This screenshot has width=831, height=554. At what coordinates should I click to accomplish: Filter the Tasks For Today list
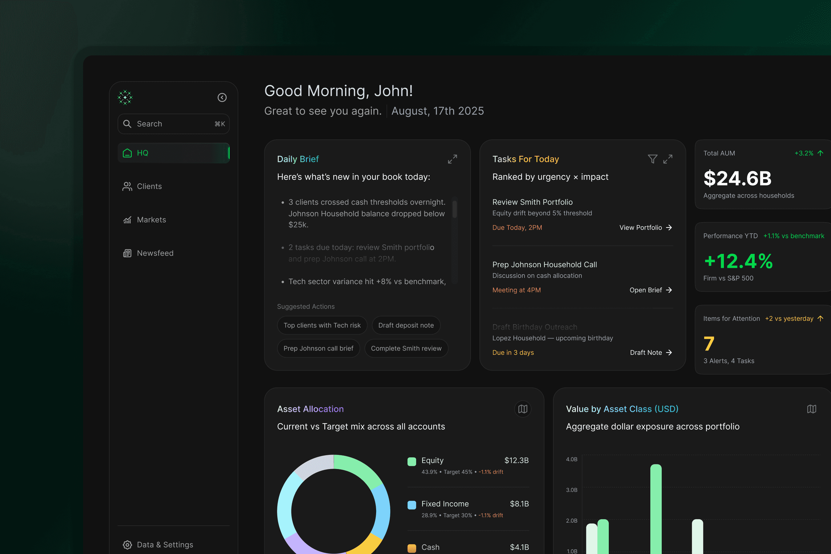tap(652, 159)
